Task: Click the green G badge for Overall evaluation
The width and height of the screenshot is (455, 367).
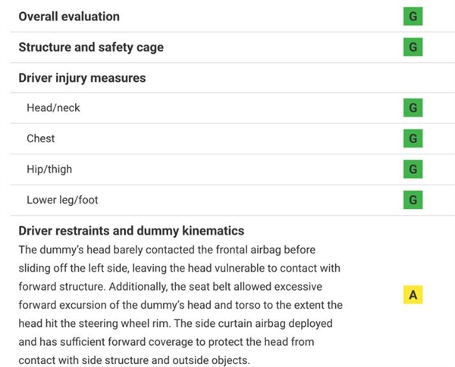Action: 413,16
